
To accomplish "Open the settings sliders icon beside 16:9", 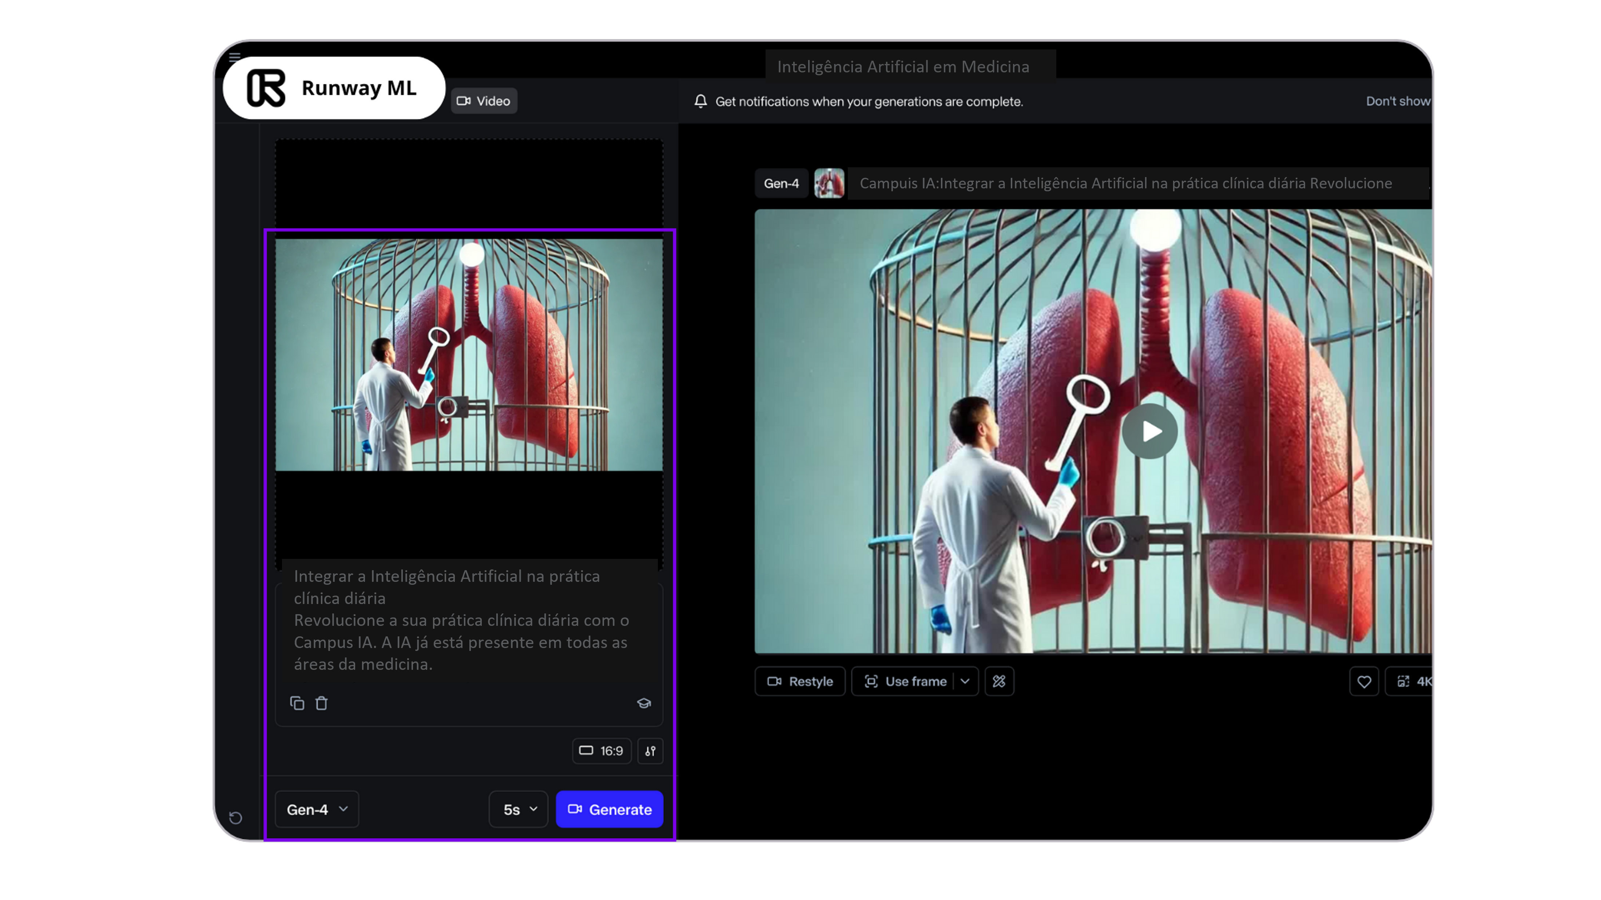I will (650, 751).
